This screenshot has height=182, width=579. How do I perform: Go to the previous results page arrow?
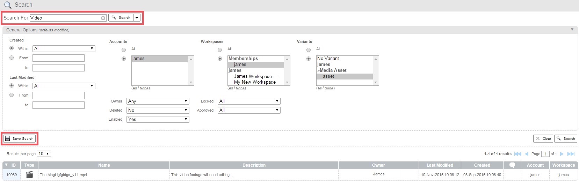(527, 154)
